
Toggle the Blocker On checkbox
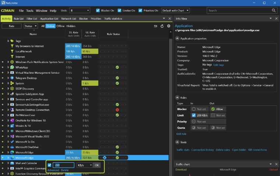coord(98,11)
